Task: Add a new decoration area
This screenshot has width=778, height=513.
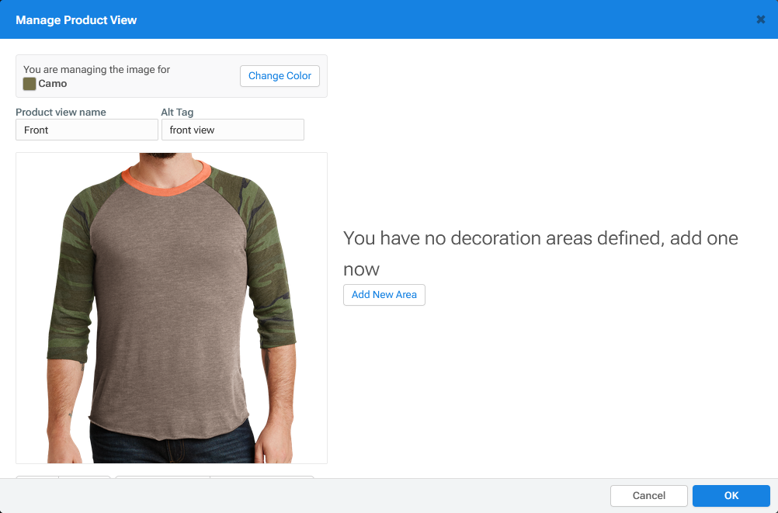Action: [384, 295]
